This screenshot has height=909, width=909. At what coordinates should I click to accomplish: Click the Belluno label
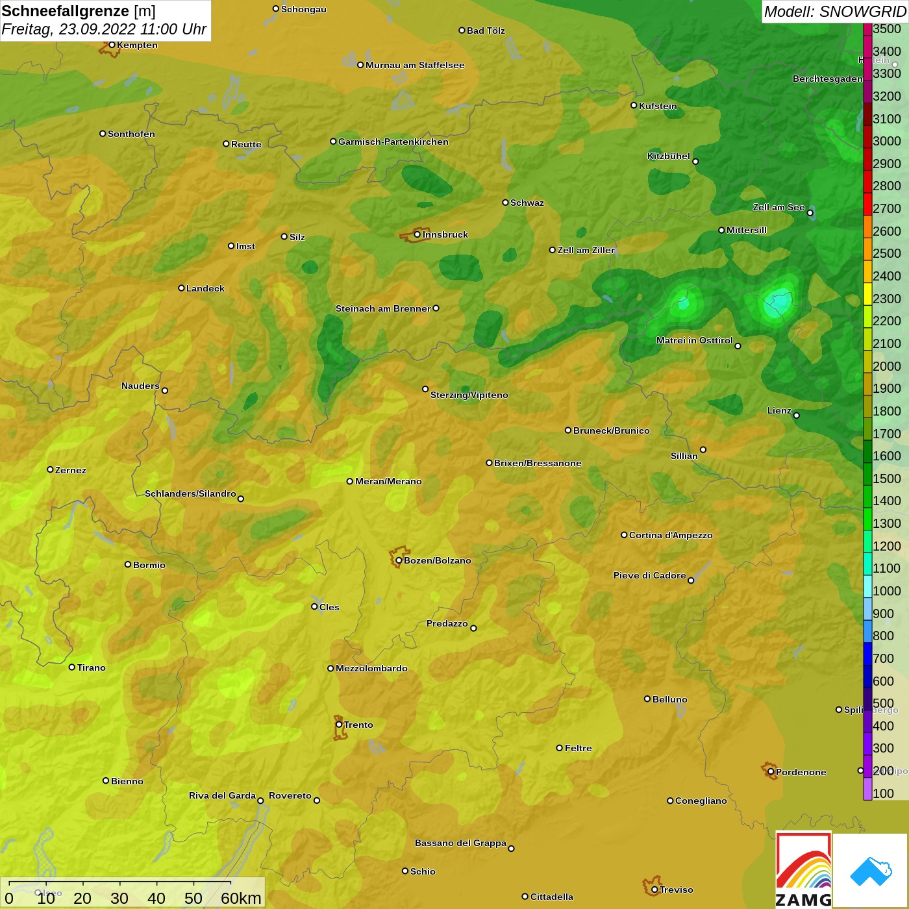[670, 699]
